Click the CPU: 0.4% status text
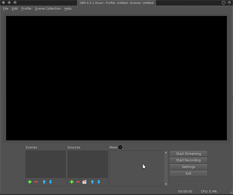Screen dimensions: 233x195 tap(209, 191)
